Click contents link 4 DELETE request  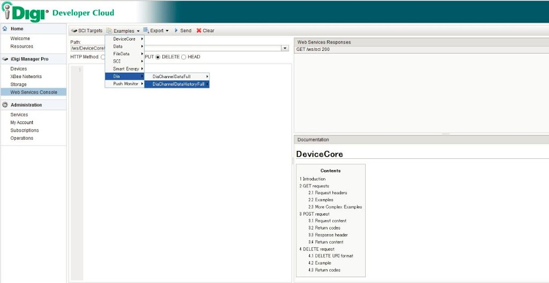[x=317, y=249]
